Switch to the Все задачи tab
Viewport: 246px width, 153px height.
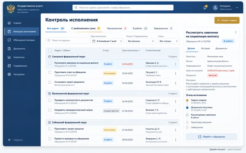tap(56, 28)
